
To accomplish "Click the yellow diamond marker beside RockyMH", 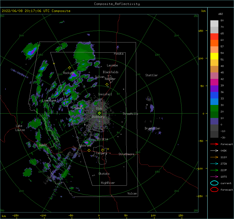I will 69,68.
